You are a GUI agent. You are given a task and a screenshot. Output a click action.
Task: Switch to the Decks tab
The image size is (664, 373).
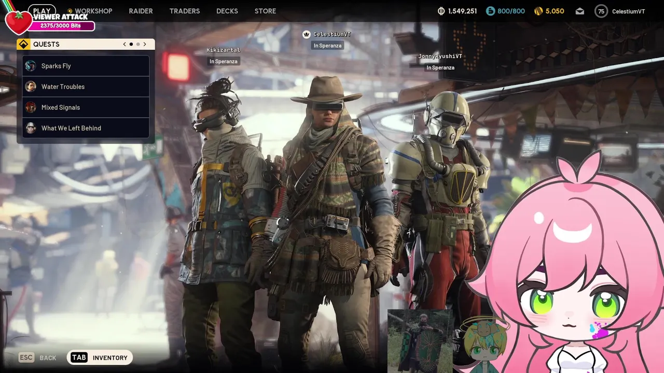click(227, 11)
